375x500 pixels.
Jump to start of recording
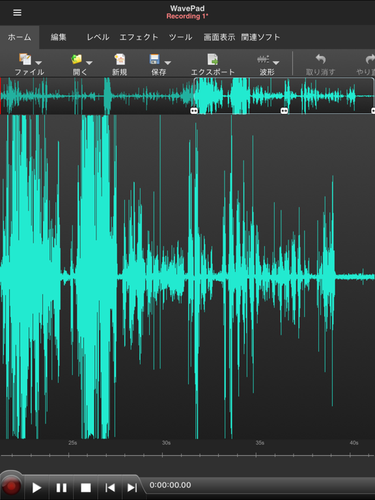click(x=110, y=488)
